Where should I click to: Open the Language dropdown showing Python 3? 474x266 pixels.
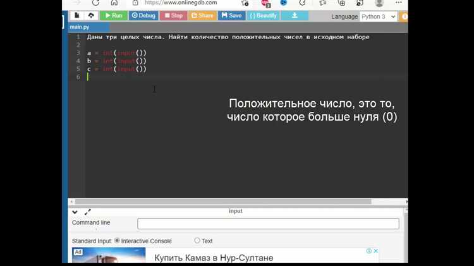tap(378, 16)
